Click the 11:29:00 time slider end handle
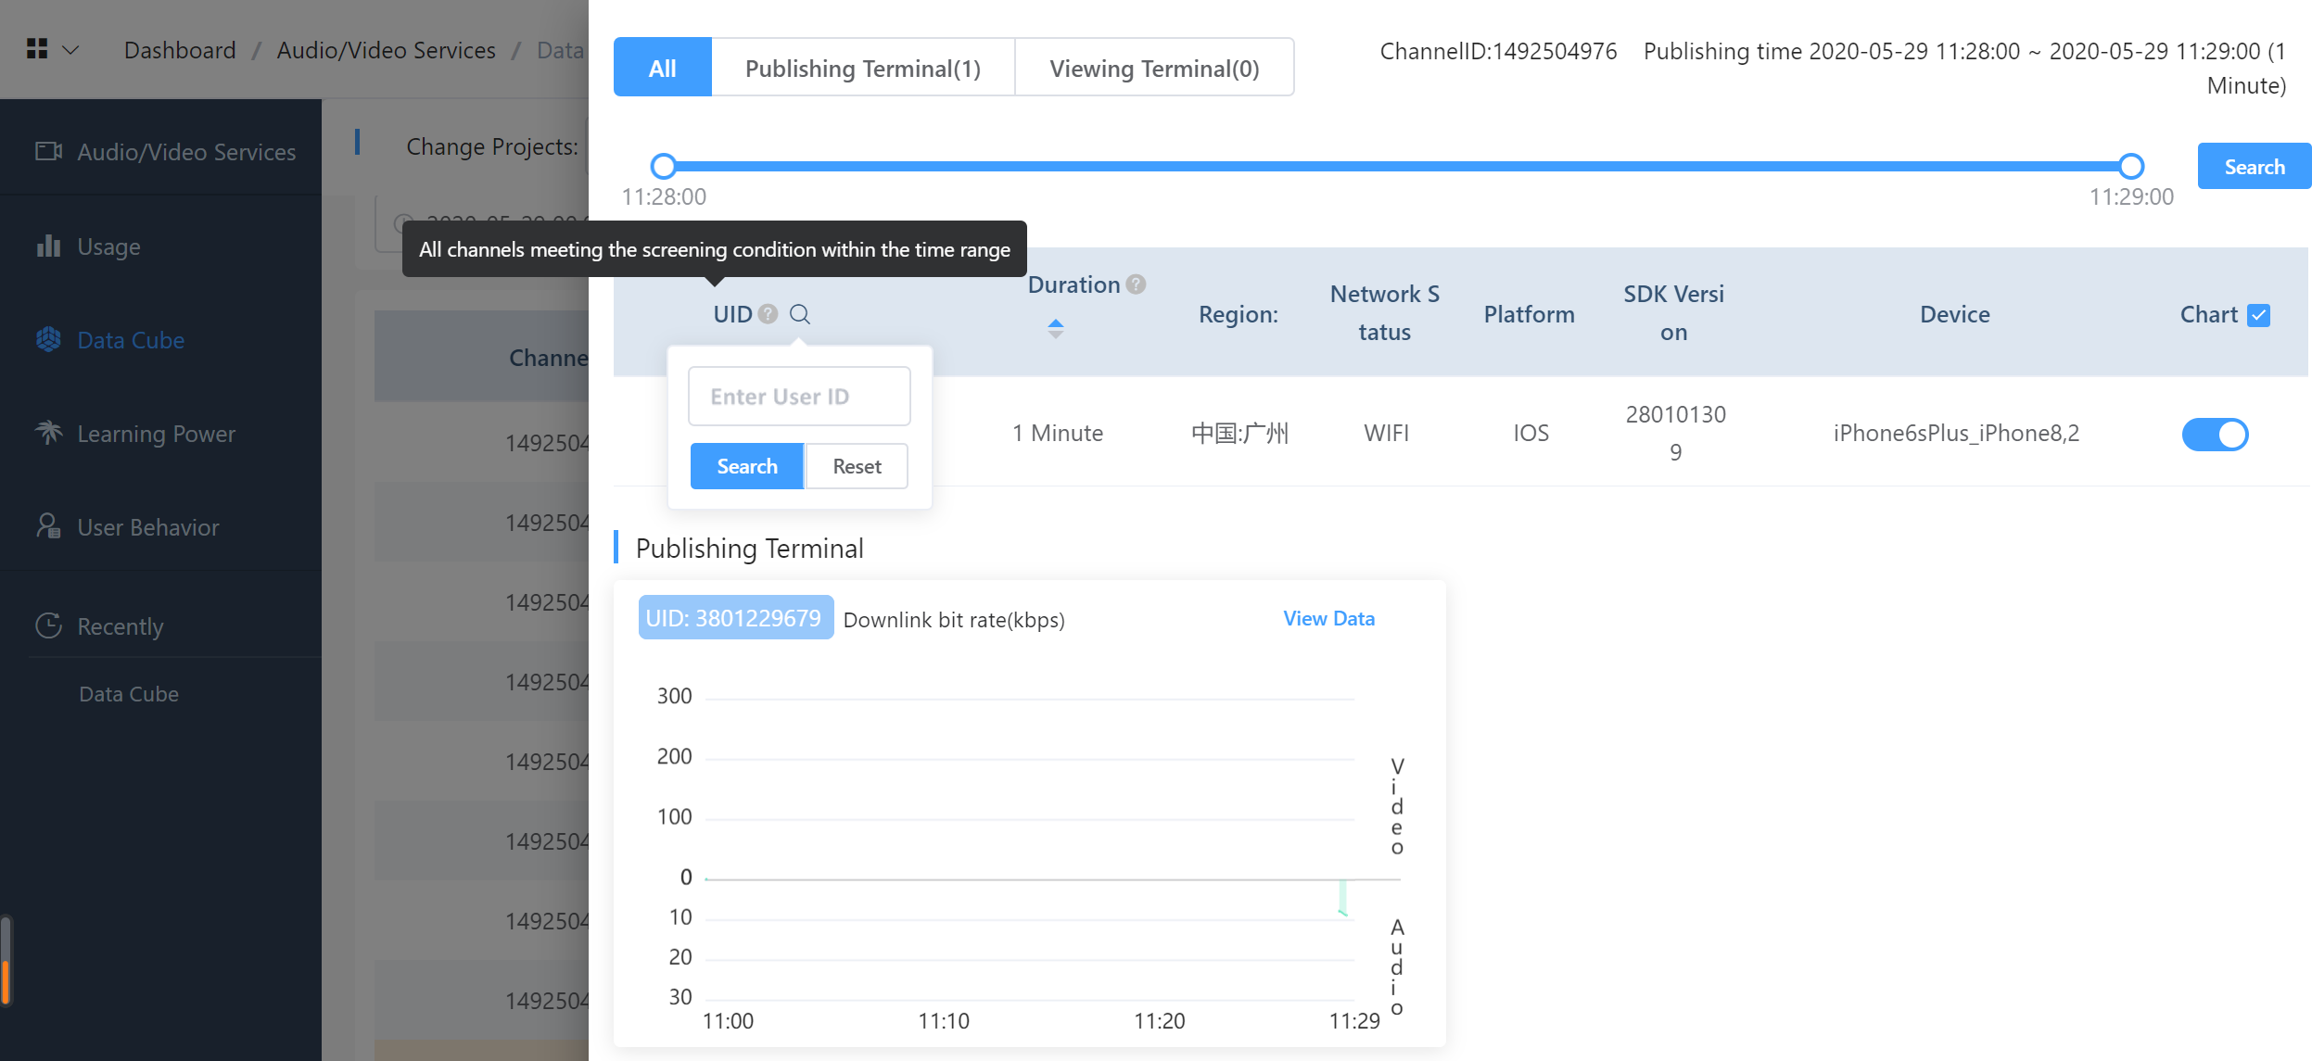This screenshot has height=1061, width=2312. coord(2130,167)
